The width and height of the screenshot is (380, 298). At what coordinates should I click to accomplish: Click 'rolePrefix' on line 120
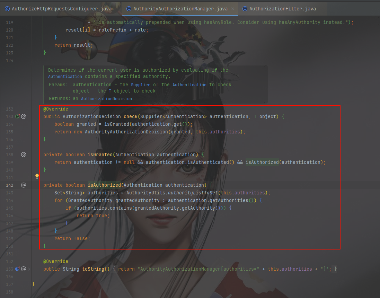point(113,30)
